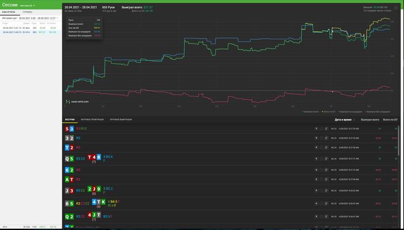
Task: Toggle Выиграл всего legend series on graph
Action: (311, 112)
